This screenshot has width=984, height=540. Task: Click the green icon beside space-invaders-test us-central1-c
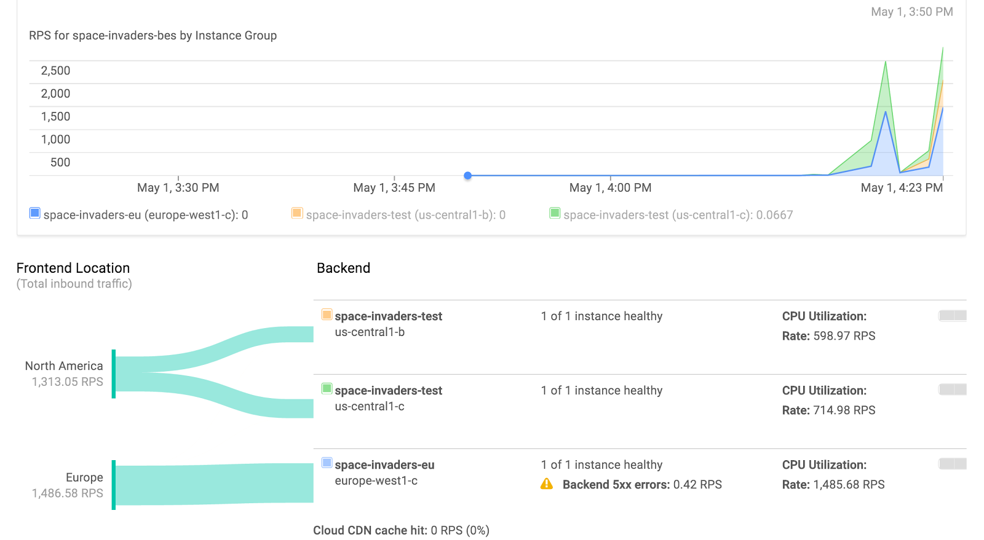[x=327, y=389]
